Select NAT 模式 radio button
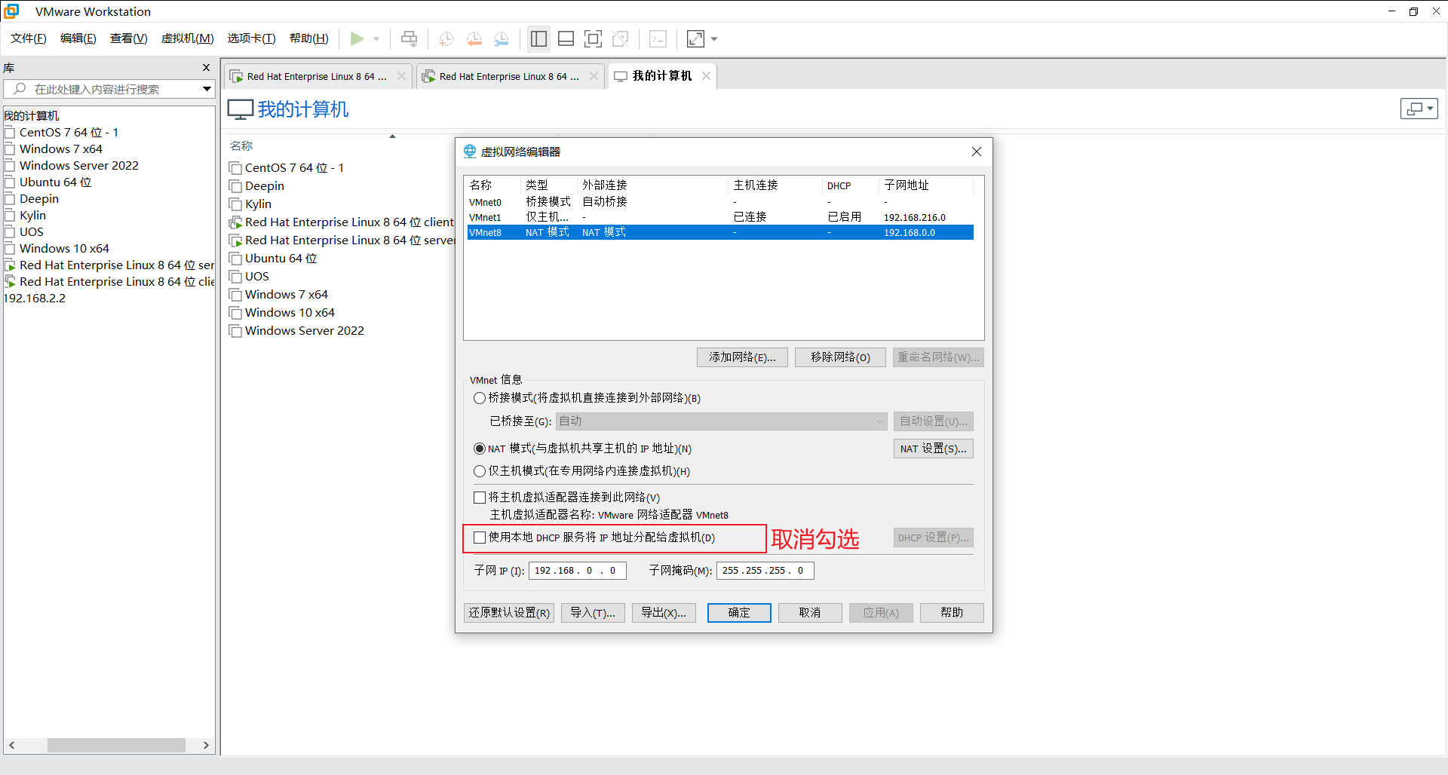 click(480, 449)
